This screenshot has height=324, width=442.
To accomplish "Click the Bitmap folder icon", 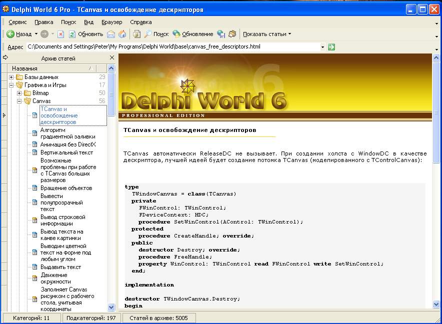I will pyautogui.click(x=27, y=93).
